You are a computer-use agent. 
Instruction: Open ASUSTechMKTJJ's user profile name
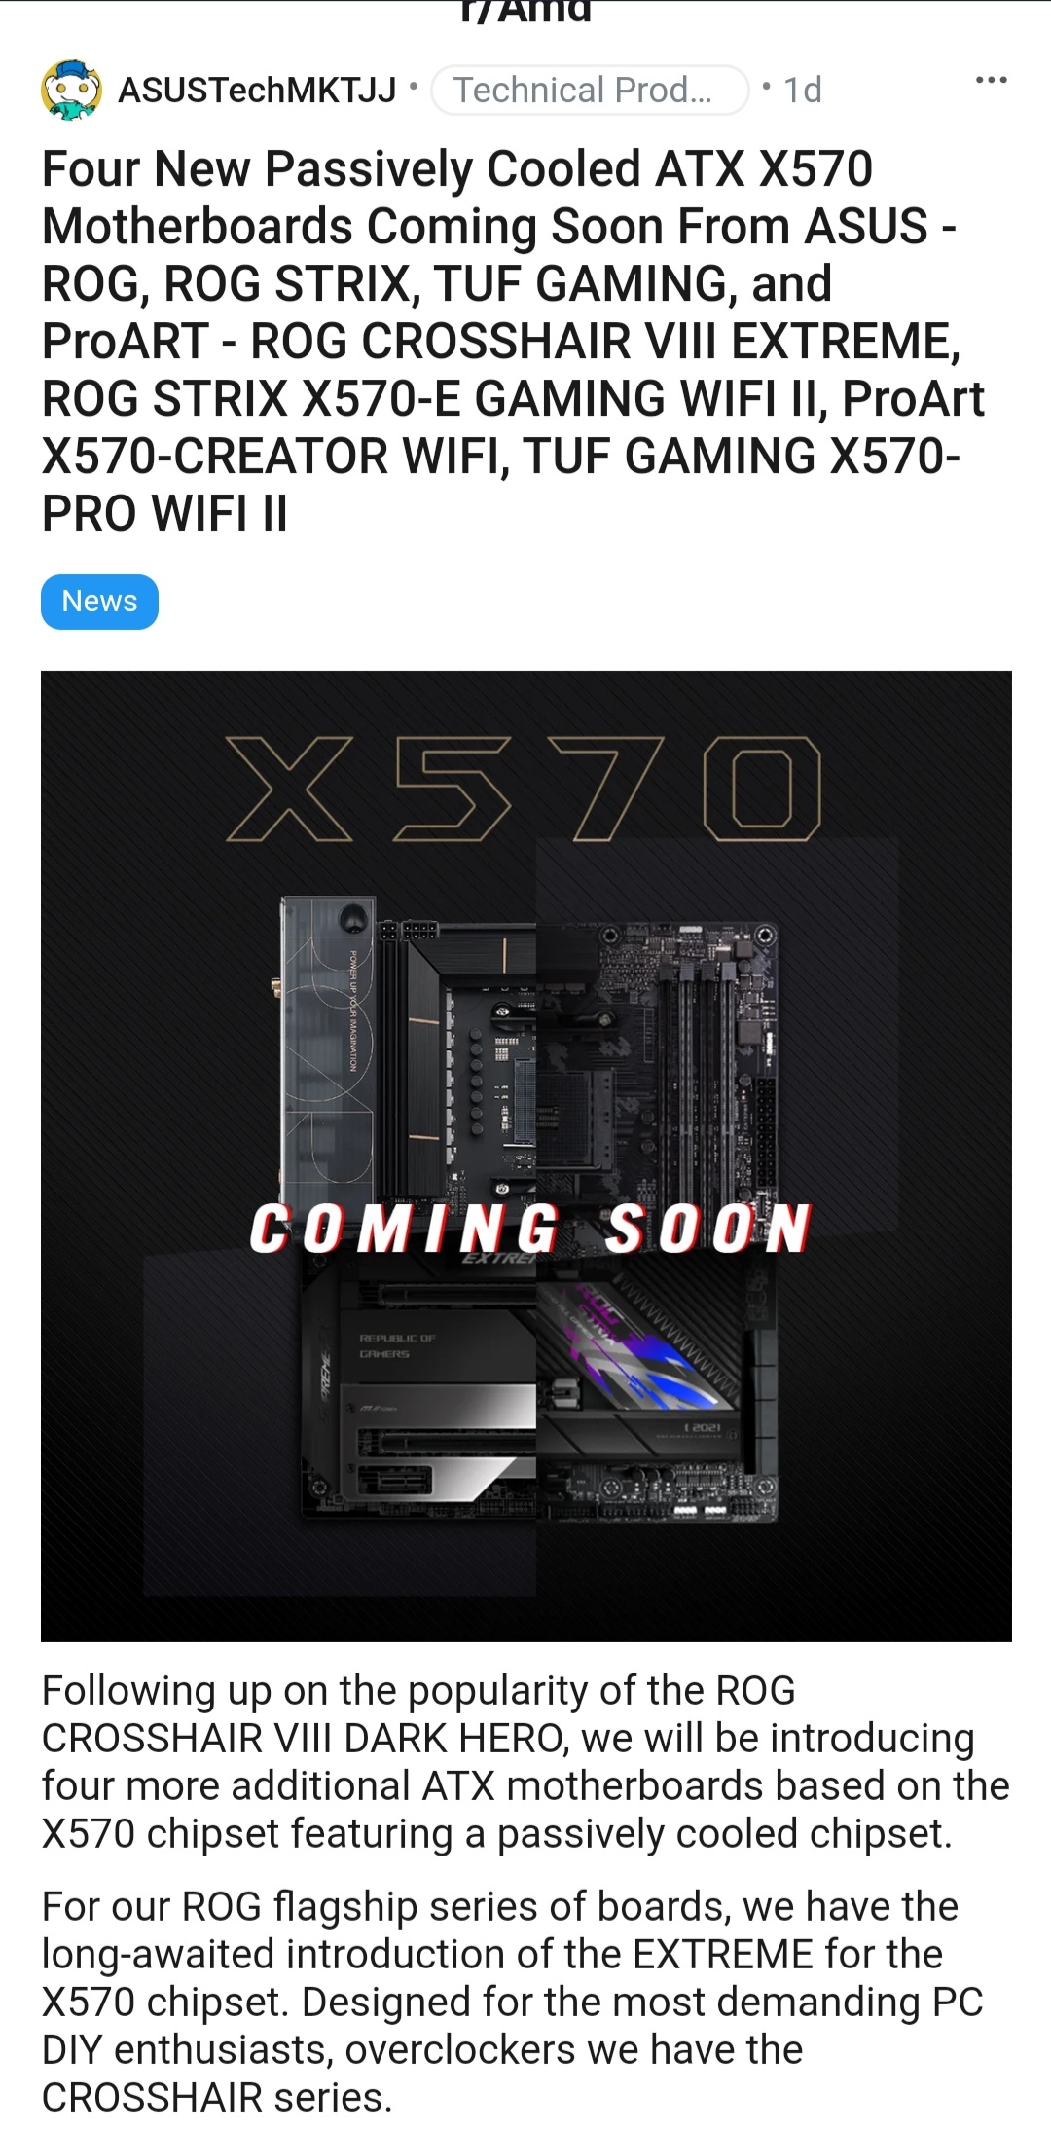coord(257,91)
